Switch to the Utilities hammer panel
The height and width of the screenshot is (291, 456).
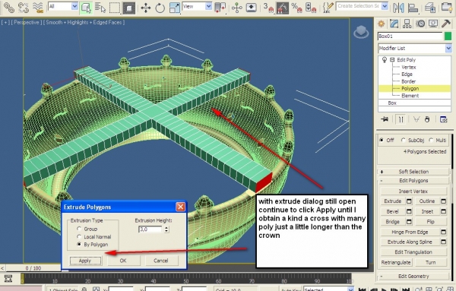[445, 24]
